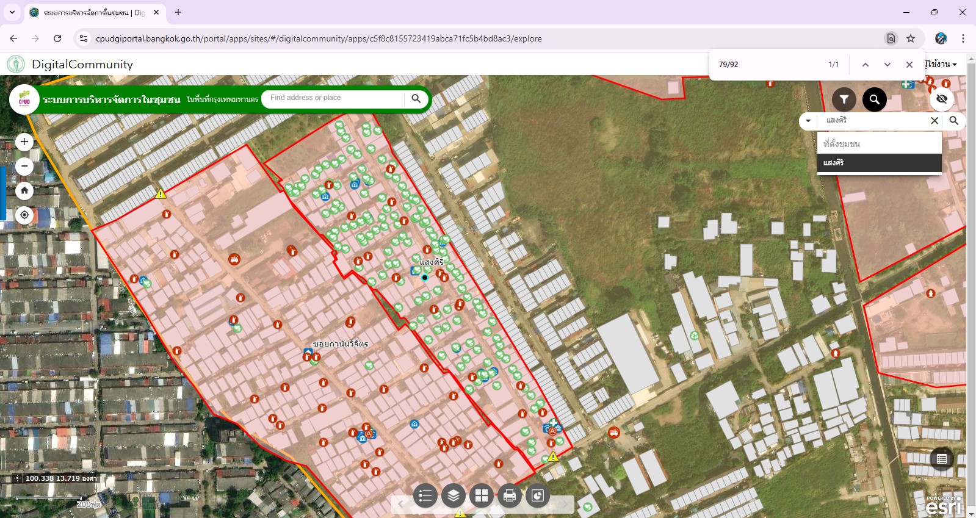Clear the แสงศิริ search text
Image resolution: width=976 pixels, height=518 pixels.
[x=934, y=121]
